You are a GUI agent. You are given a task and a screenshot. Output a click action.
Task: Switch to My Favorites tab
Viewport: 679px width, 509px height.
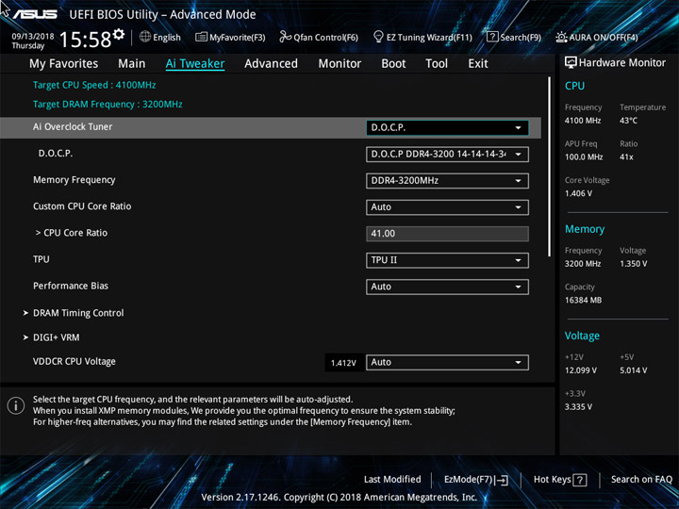coord(64,64)
